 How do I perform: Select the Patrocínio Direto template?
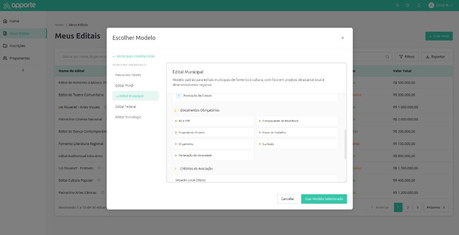[135, 75]
